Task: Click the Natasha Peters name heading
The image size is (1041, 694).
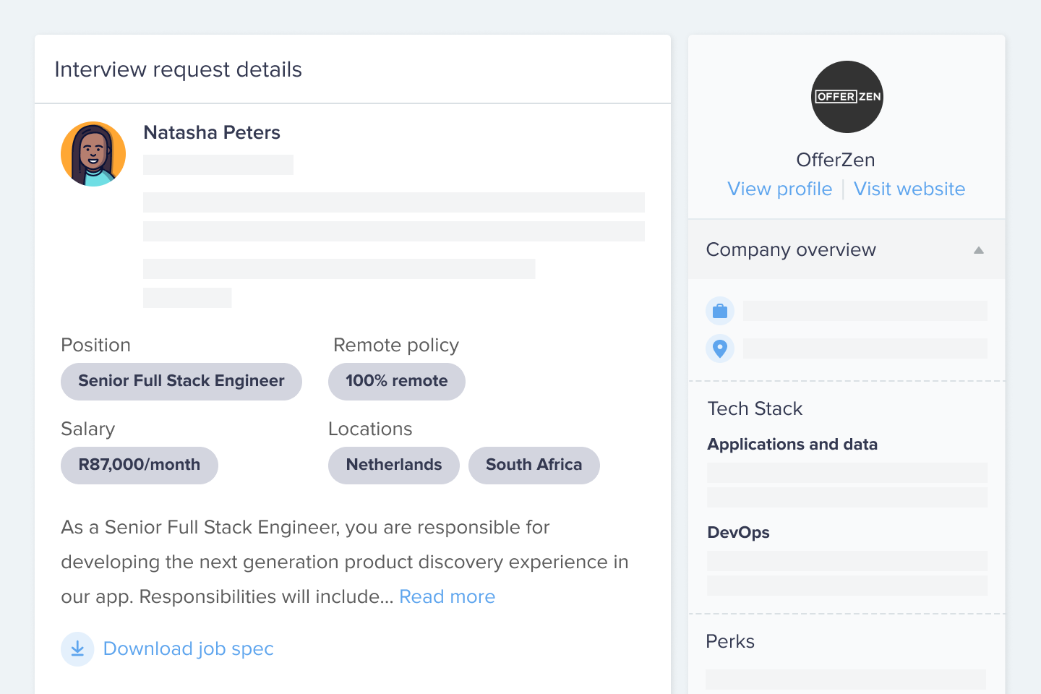Action: click(212, 133)
